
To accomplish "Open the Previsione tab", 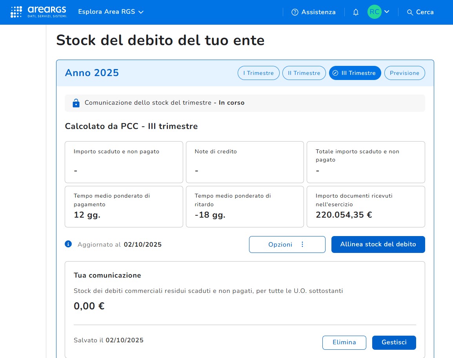I will pyautogui.click(x=404, y=73).
